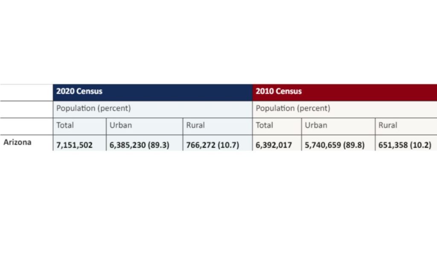The height and width of the screenshot is (262, 437).
Task: Click the 2010 Census dark red header
Action: (279, 91)
